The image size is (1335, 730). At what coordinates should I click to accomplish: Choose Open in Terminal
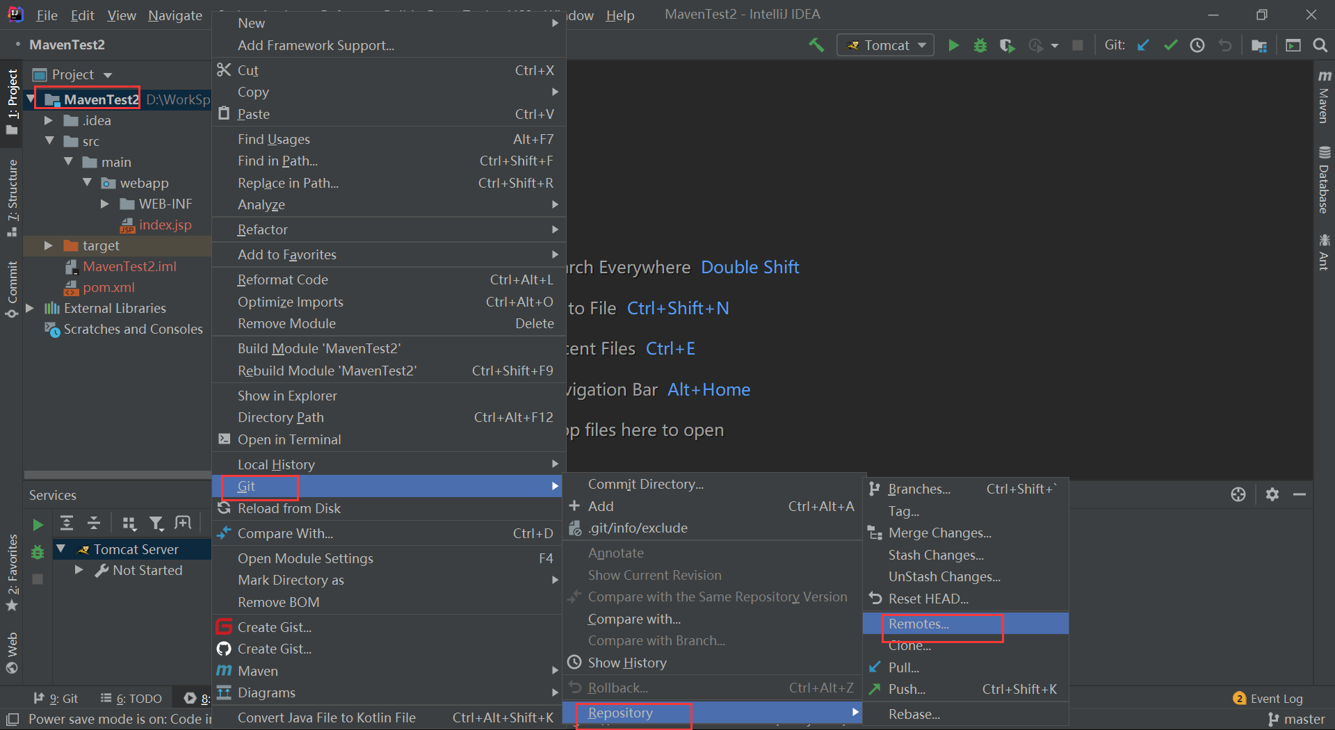[x=389, y=439]
